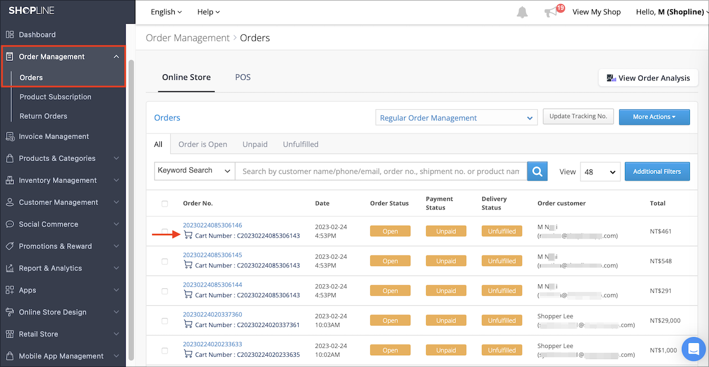Click the Invoice Management icon
The image size is (709, 367).
tap(10, 136)
